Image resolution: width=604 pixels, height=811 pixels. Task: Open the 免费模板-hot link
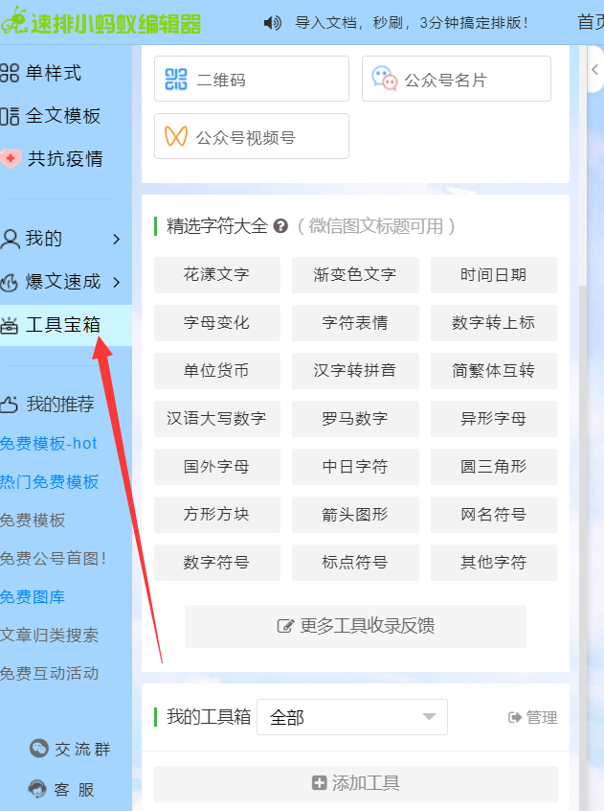coord(49,443)
